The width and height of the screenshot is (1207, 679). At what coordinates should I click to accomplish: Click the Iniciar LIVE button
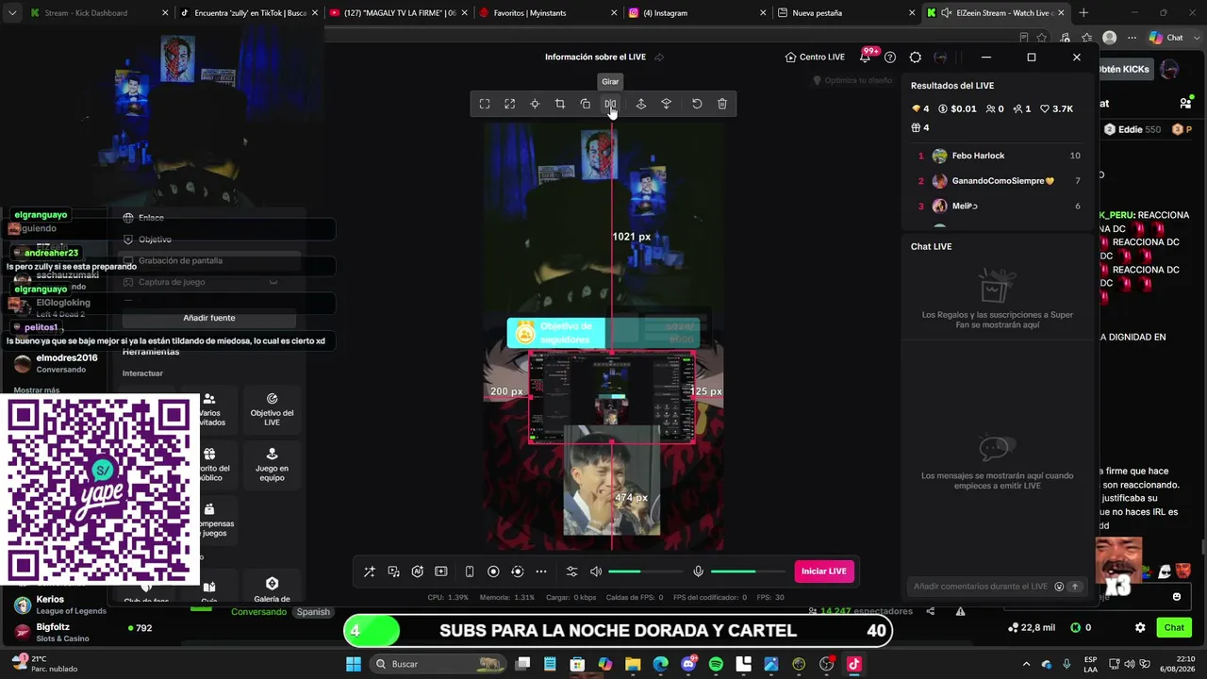(824, 571)
